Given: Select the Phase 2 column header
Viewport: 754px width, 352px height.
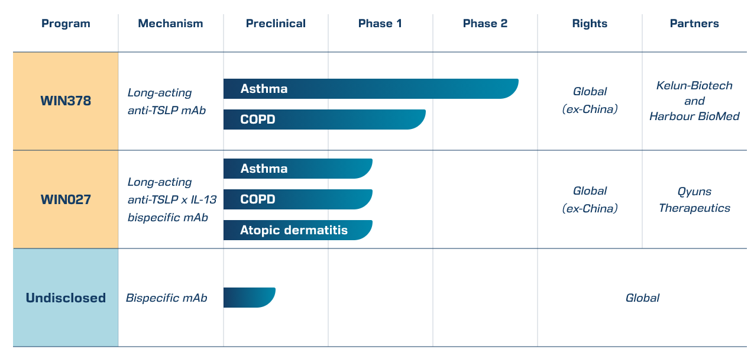Looking at the screenshot, I should pyautogui.click(x=485, y=24).
